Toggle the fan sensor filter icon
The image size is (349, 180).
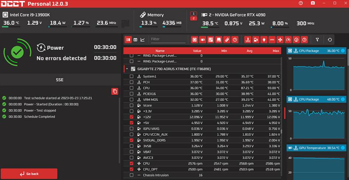coord(280,39)
